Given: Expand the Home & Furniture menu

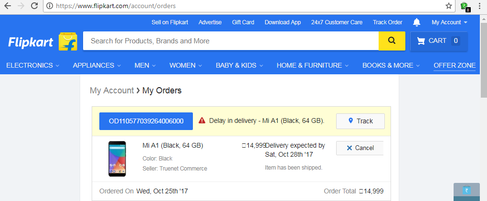Looking at the screenshot, I should 313,65.
